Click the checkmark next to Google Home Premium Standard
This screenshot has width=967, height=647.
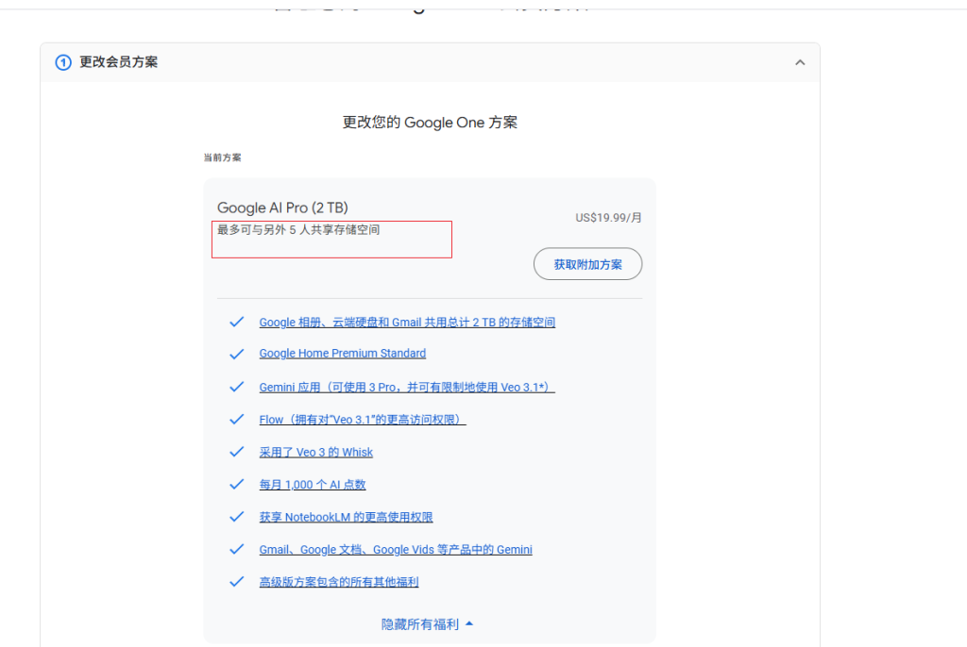236,354
